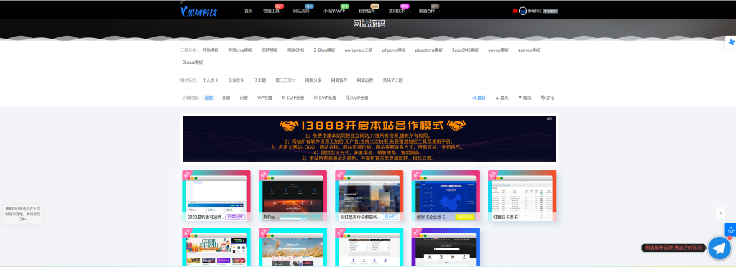Open the 红盟云卡发卡 resource thumbnail

pos(522,195)
